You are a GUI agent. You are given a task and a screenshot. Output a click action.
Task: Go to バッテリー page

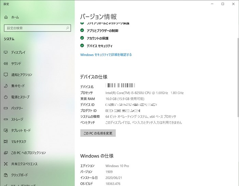(x=17, y=108)
